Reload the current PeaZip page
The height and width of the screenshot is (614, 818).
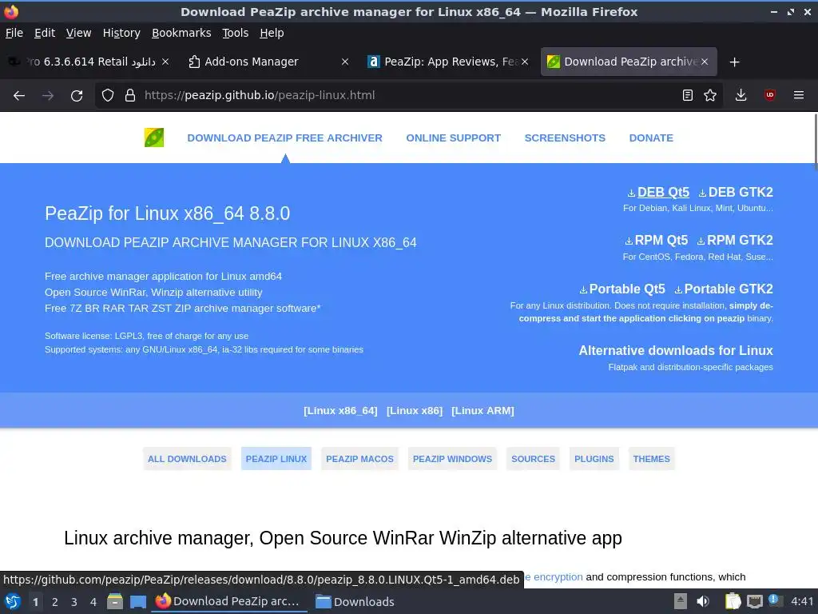[x=77, y=96]
